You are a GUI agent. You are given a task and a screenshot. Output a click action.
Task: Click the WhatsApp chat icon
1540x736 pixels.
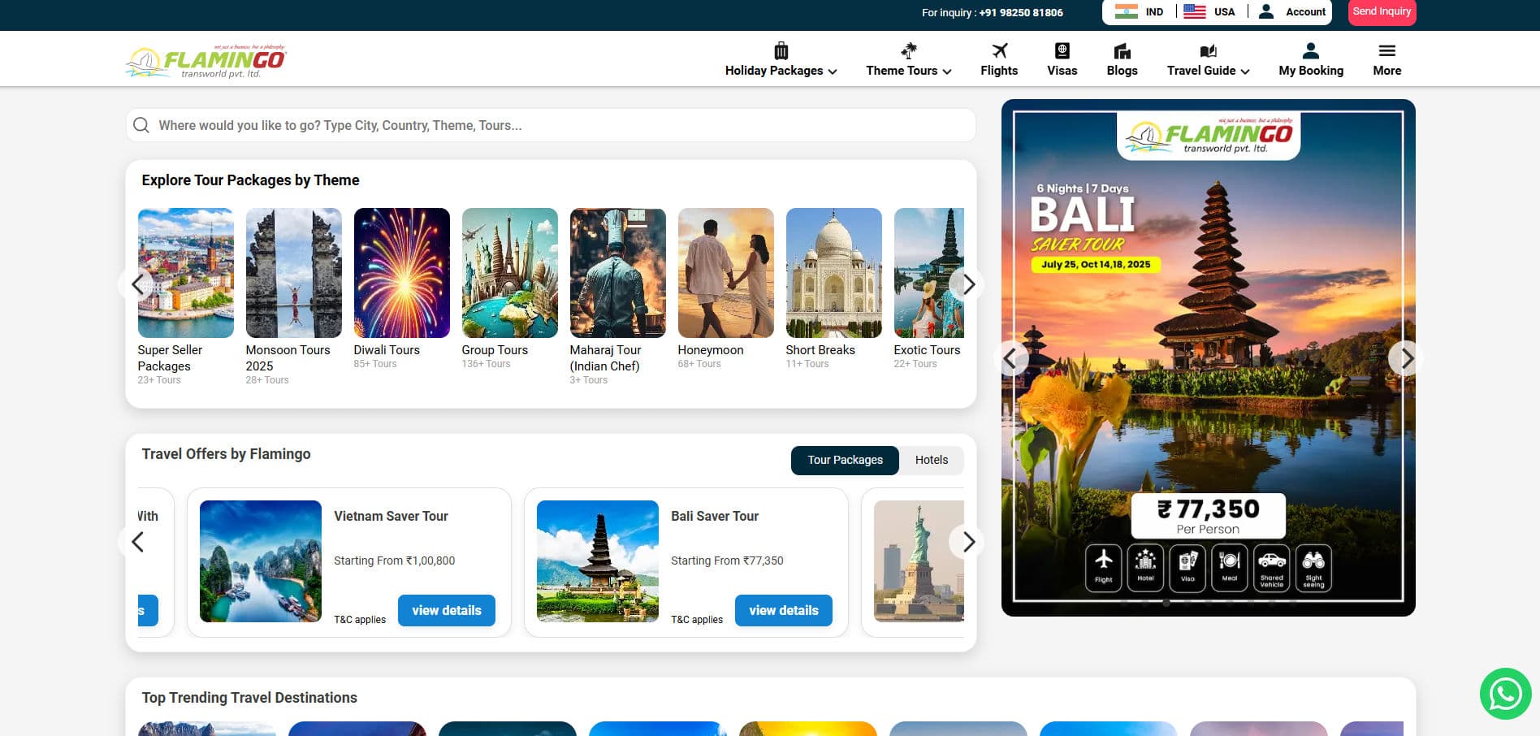tap(1505, 693)
